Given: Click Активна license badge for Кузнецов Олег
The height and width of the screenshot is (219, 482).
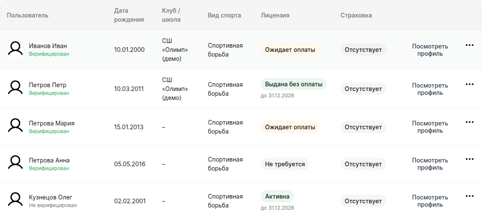Looking at the screenshot, I should click(277, 196).
